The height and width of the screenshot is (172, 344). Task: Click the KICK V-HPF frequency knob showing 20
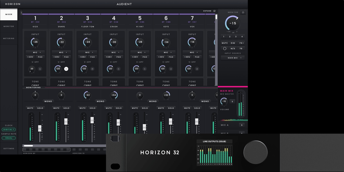32,69
